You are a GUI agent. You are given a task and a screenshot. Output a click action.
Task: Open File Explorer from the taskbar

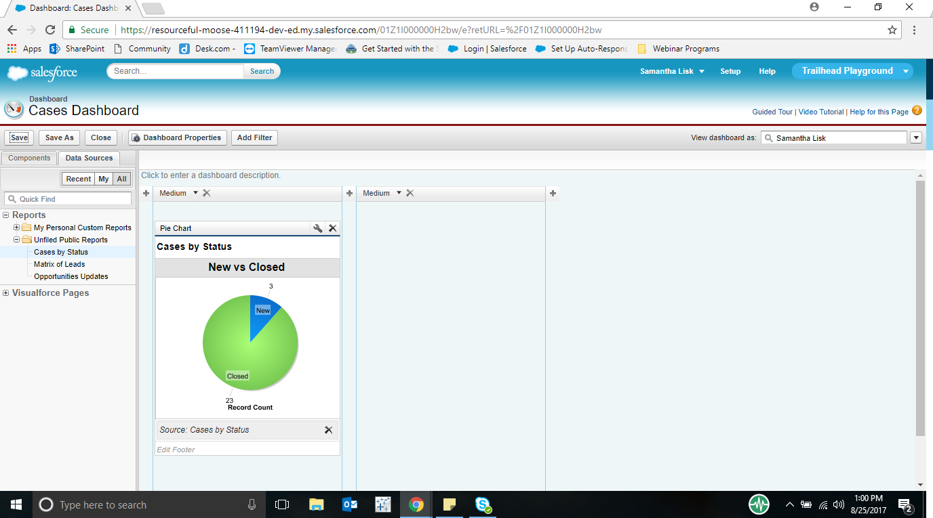[316, 504]
